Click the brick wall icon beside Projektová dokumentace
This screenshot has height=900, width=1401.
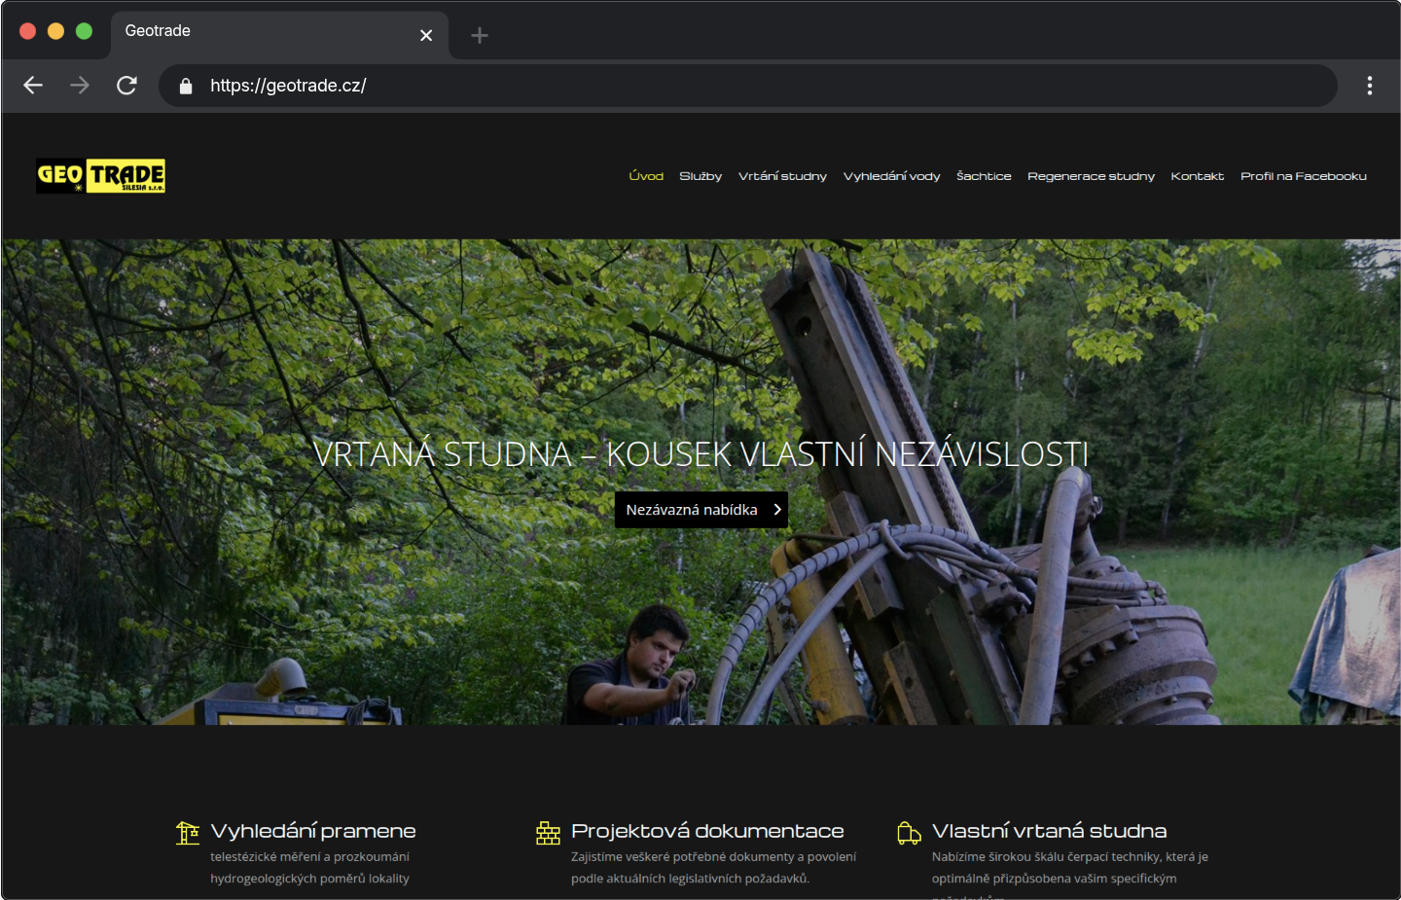click(x=548, y=833)
